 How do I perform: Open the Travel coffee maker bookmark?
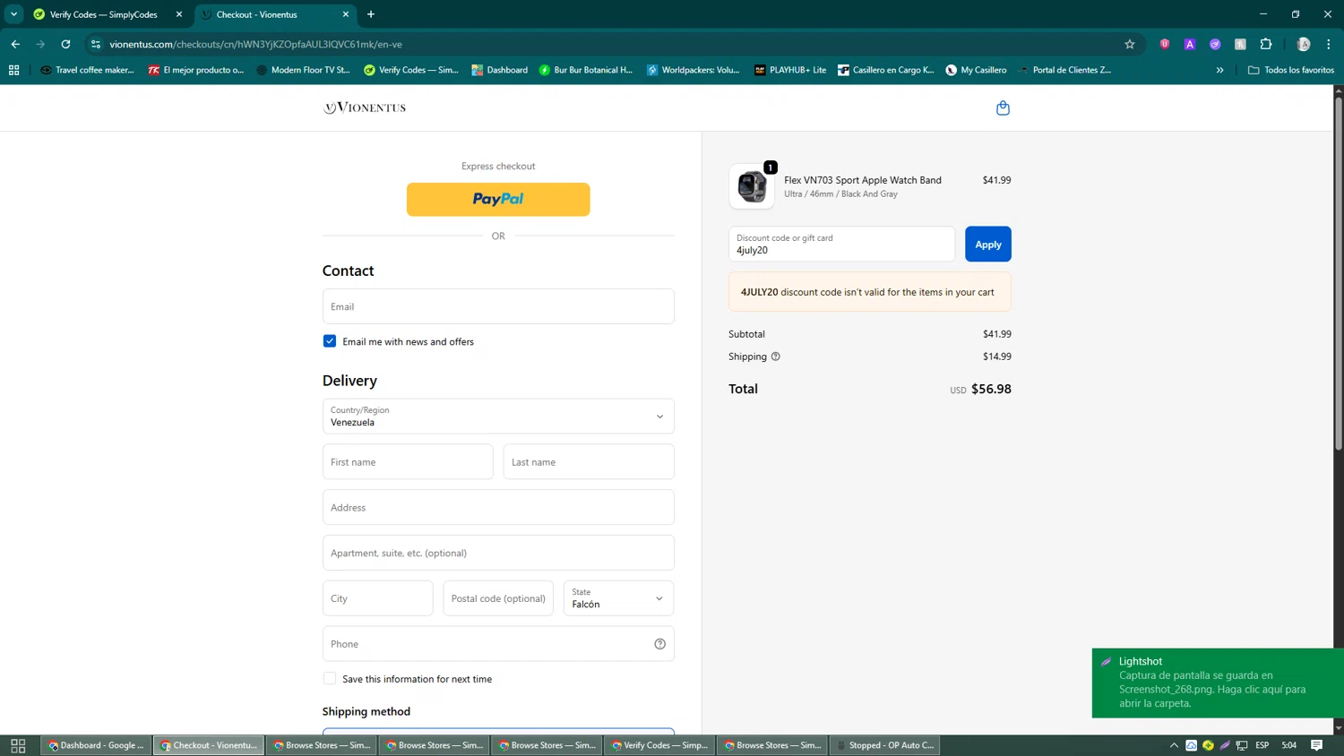pyautogui.click(x=87, y=70)
